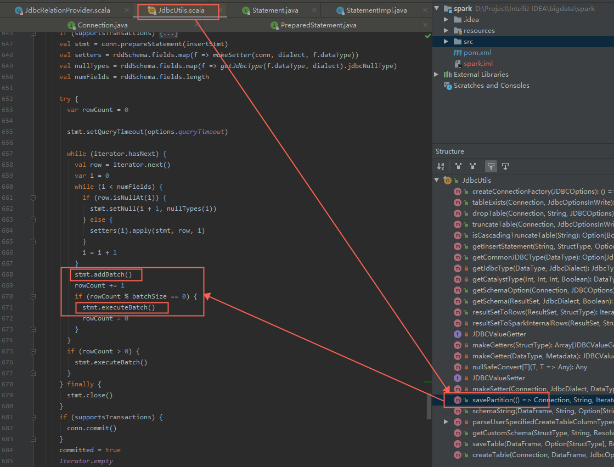The image size is (614, 467).
Task: Click the PreparedStatement.java interface icon in tab
Action: (274, 25)
